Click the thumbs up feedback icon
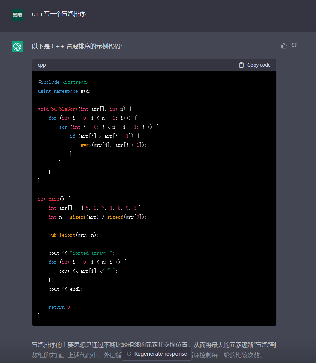Screen dimensions: 316x363 [284, 46]
